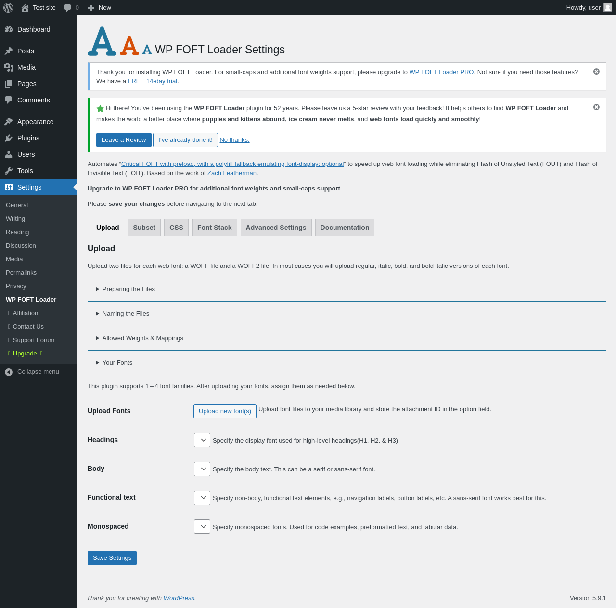Open the comments bubble icon in admin bar

(x=68, y=8)
